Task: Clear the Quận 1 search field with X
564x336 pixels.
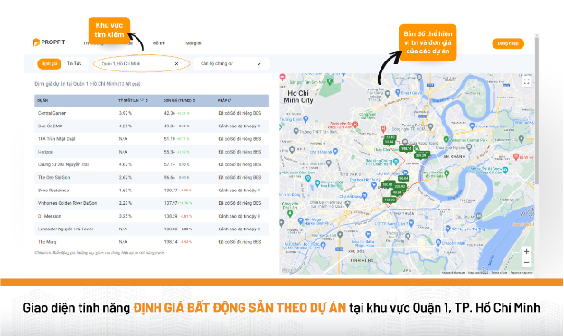Action: pos(176,63)
